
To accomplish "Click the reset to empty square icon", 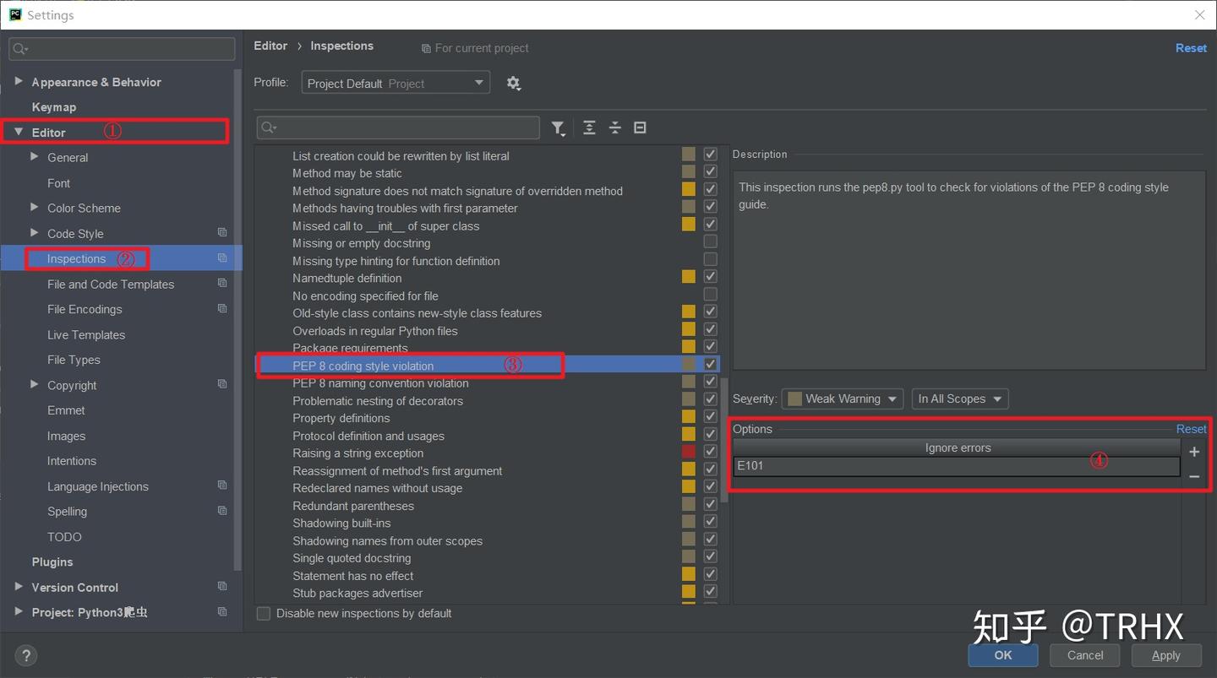I will pyautogui.click(x=640, y=127).
